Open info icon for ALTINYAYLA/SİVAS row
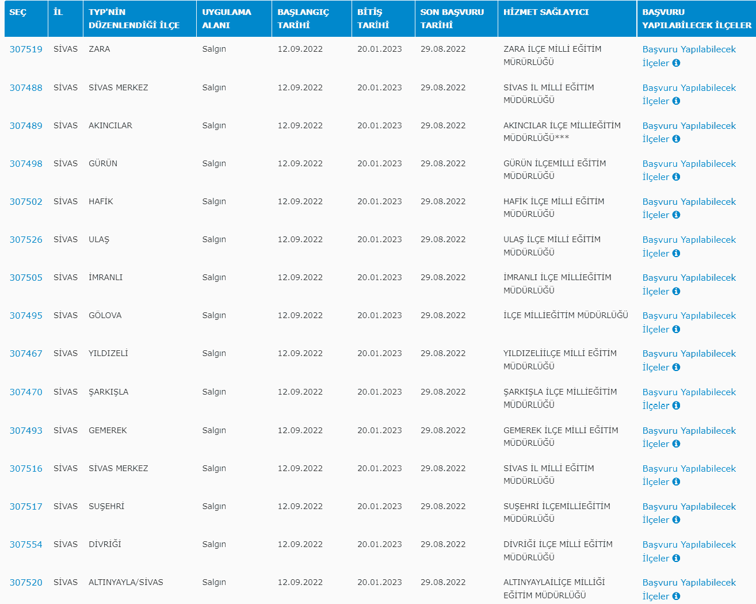The height and width of the screenshot is (604, 756). click(676, 597)
